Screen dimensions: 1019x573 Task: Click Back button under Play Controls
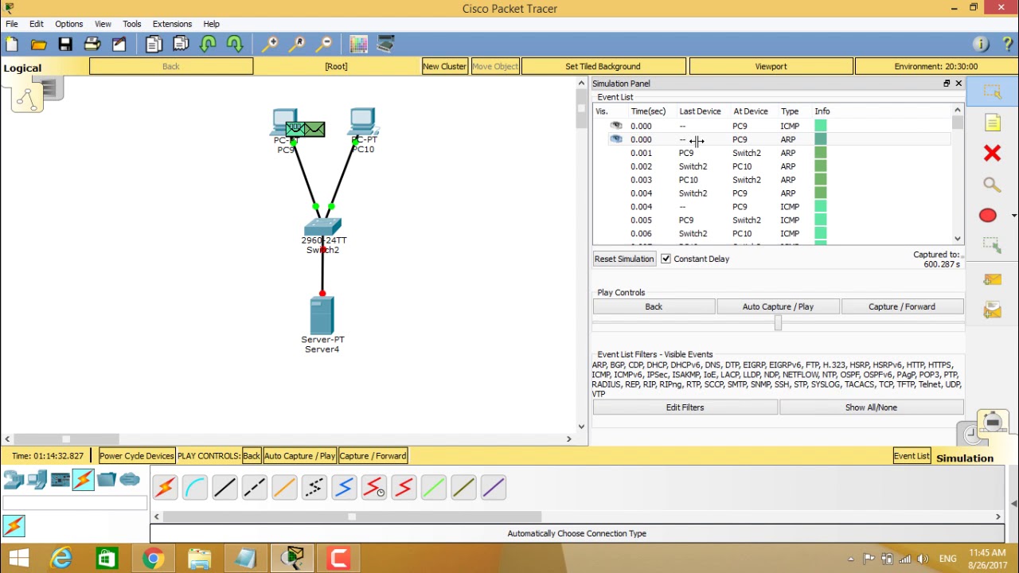[654, 306]
